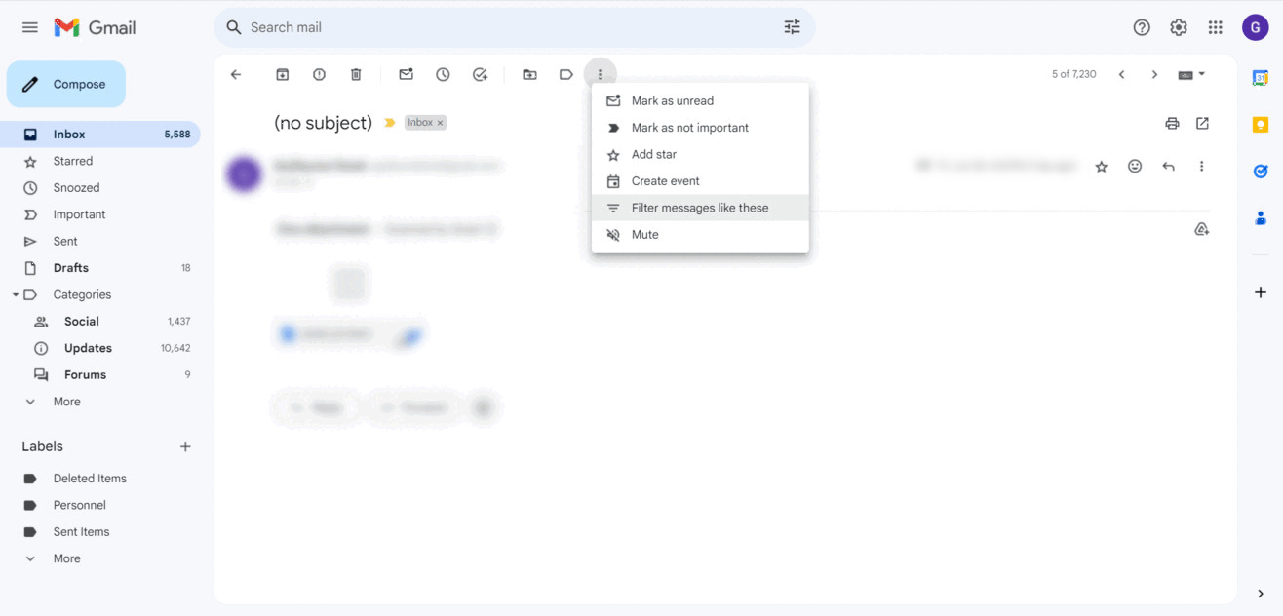Click the Move to folder icon

click(529, 74)
